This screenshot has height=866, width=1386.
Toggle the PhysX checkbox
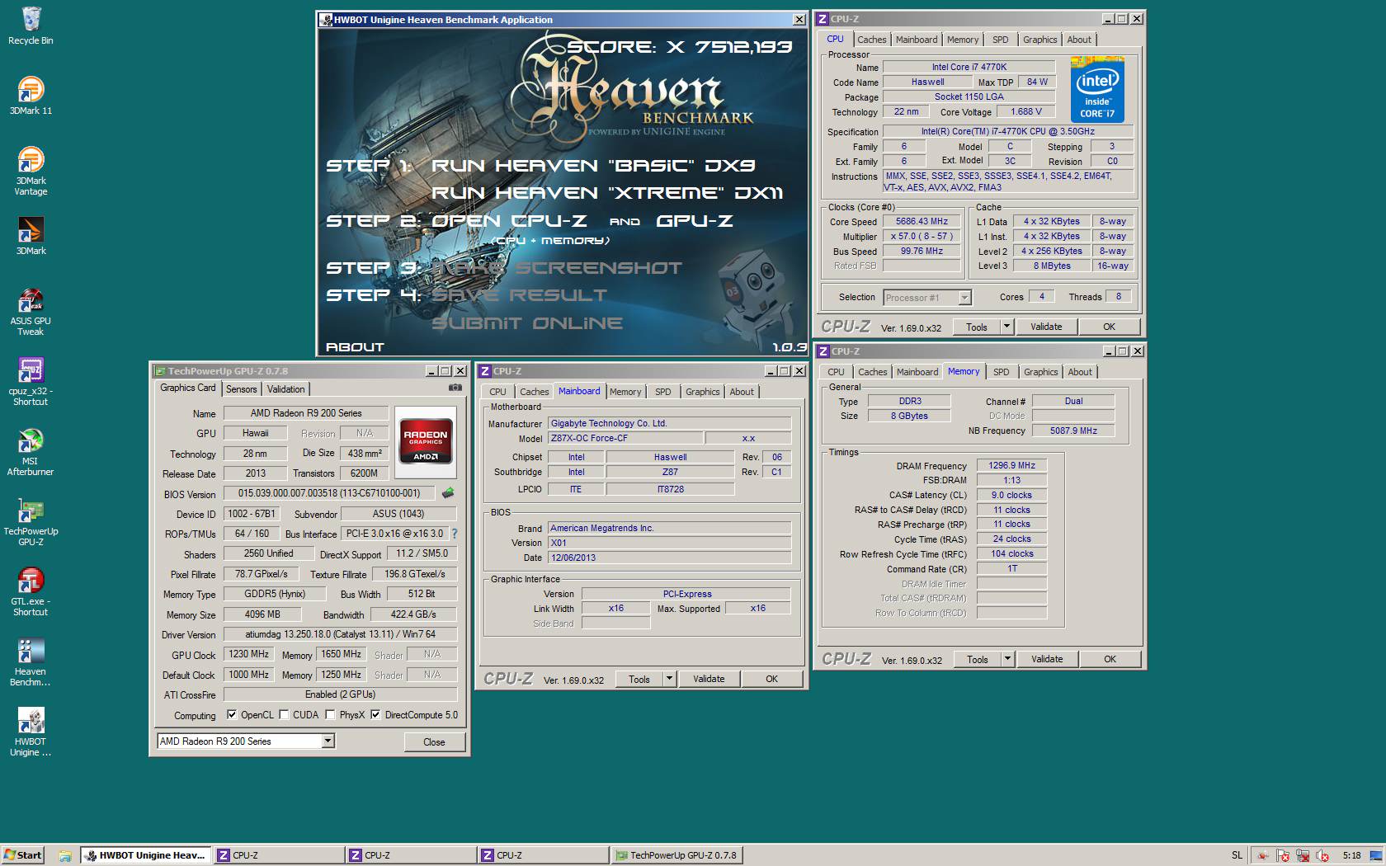coord(331,715)
